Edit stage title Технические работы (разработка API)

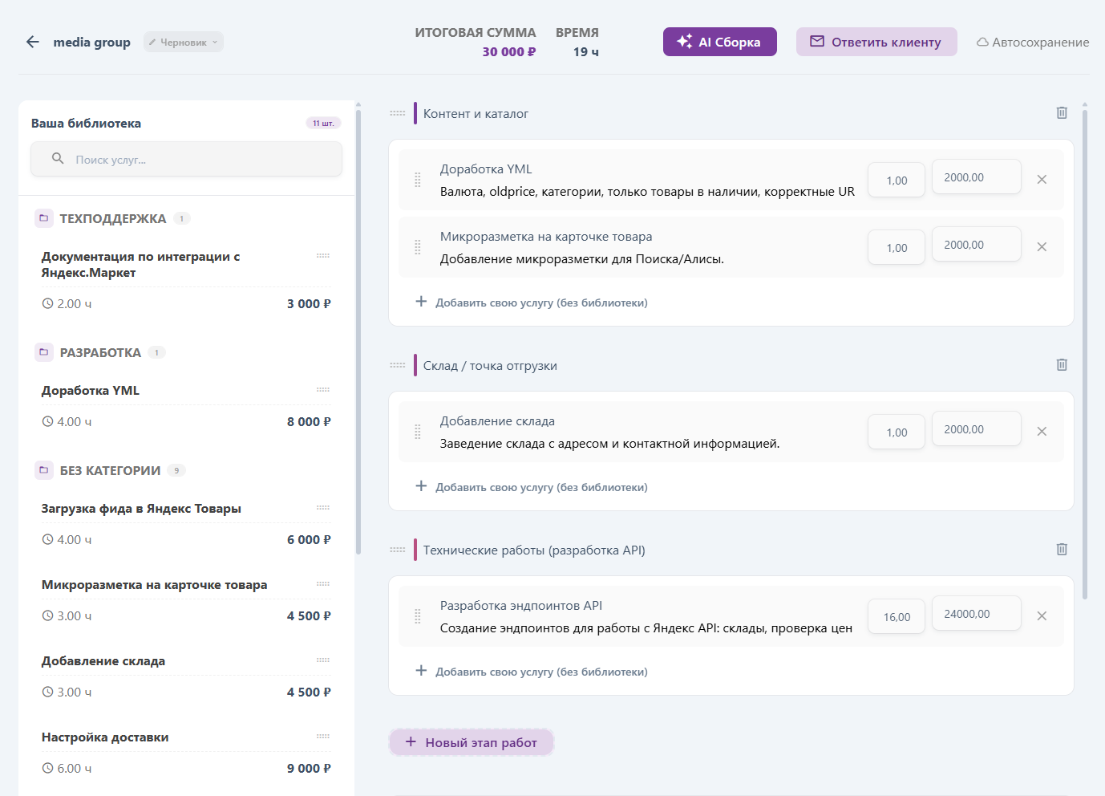coord(534,550)
